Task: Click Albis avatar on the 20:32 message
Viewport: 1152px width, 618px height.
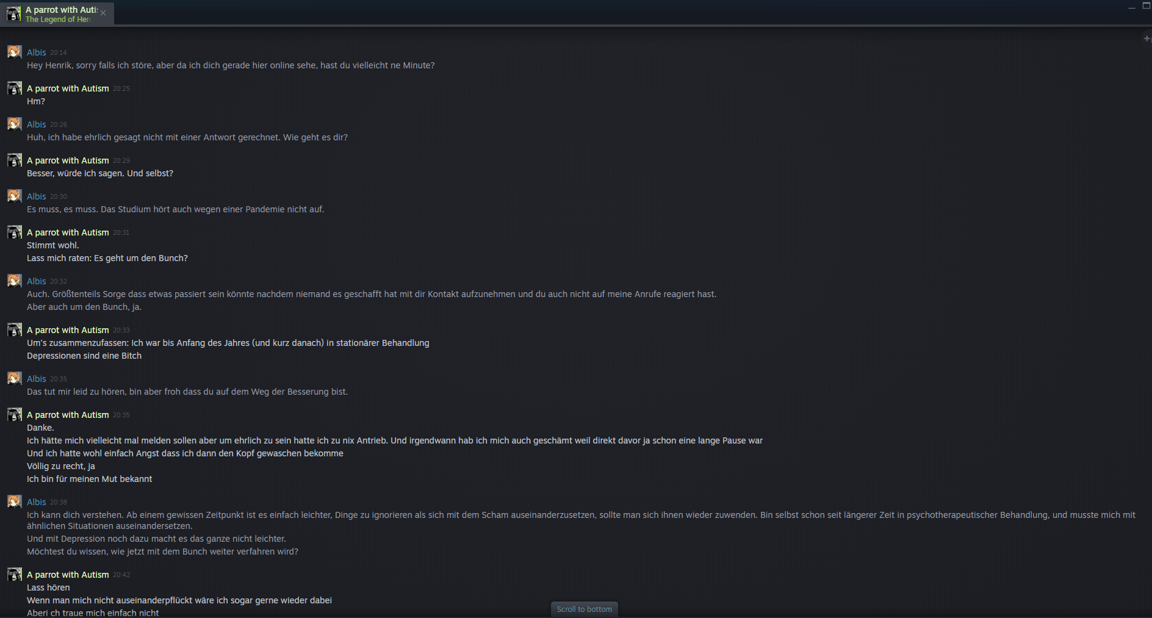Action: click(15, 281)
